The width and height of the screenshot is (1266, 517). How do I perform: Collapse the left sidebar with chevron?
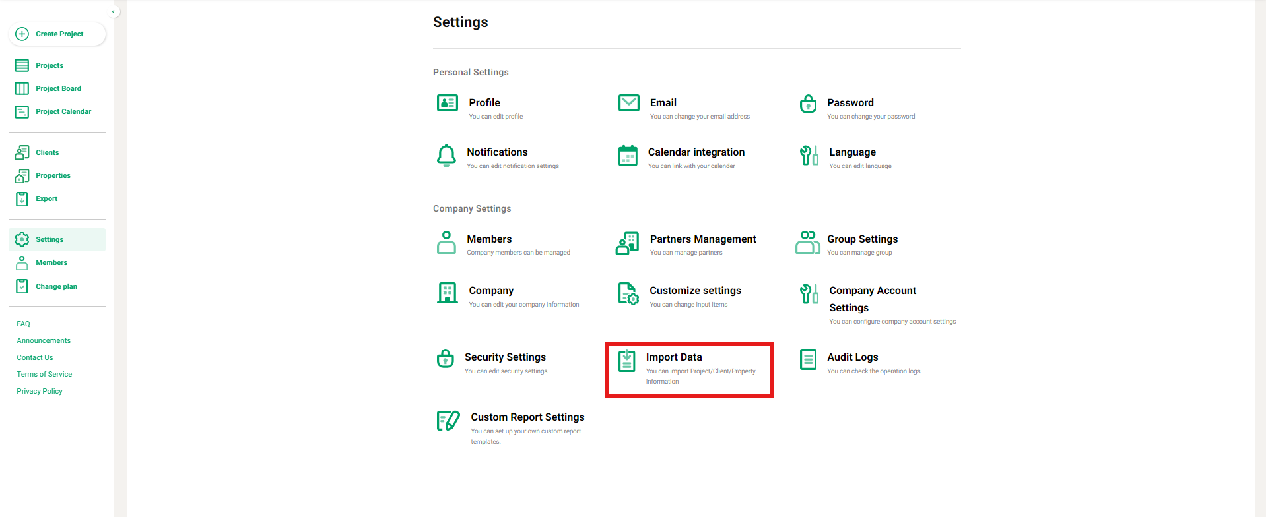click(x=114, y=11)
